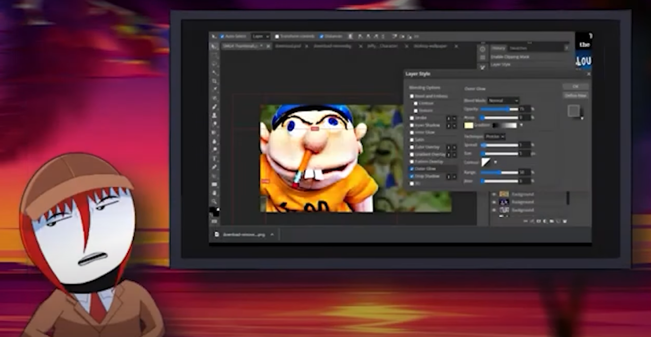Expand the download bar file chevron
The width and height of the screenshot is (651, 337).
pyautogui.click(x=272, y=234)
